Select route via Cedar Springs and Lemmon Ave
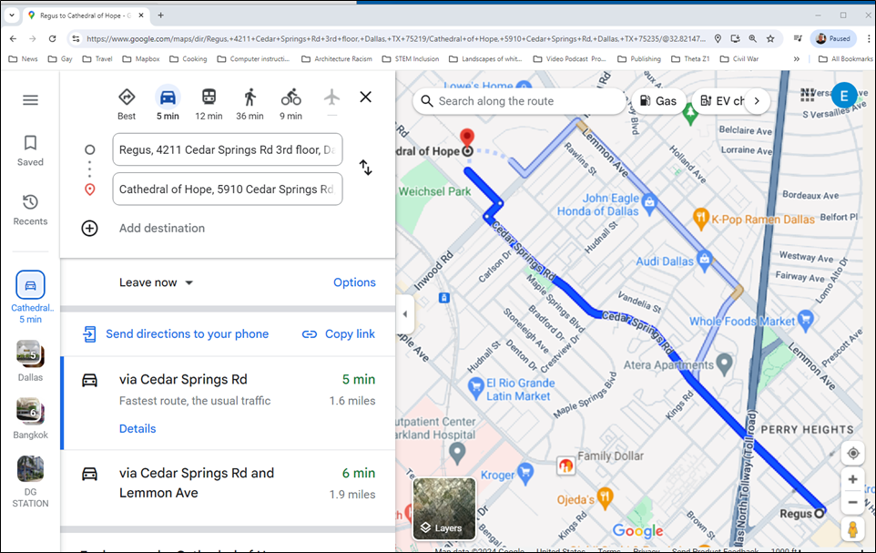Viewport: 876px width, 553px height. 228,487
